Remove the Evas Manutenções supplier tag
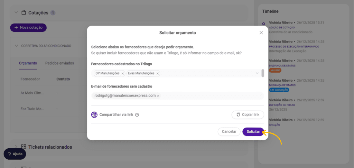This screenshot has width=354, height=168. pos(158,73)
